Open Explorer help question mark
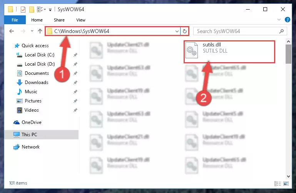296x193 pixels. point(287,20)
